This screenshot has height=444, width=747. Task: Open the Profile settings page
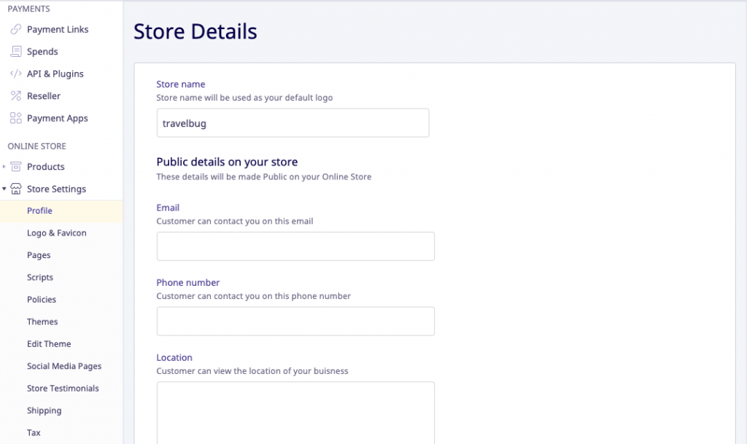(39, 211)
